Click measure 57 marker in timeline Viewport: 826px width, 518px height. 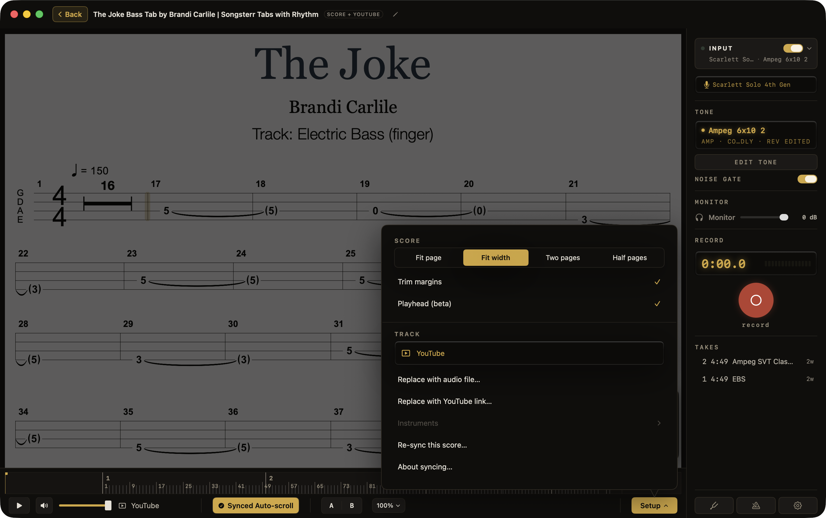coord(294,486)
